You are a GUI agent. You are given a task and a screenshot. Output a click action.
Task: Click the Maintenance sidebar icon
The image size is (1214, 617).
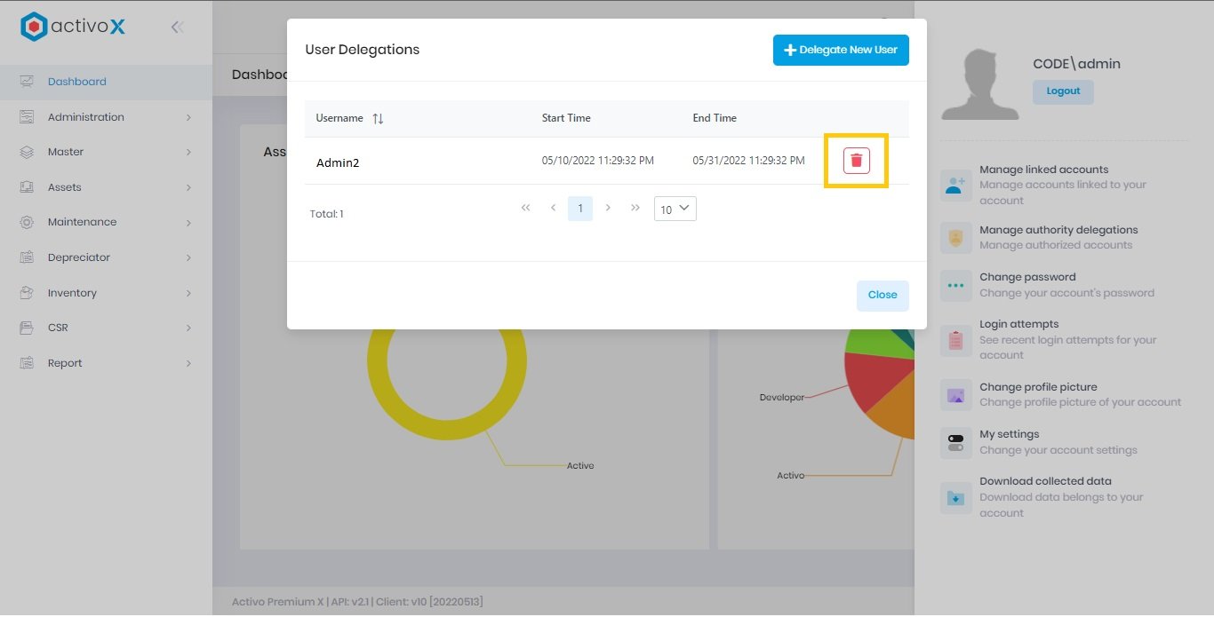click(x=25, y=222)
